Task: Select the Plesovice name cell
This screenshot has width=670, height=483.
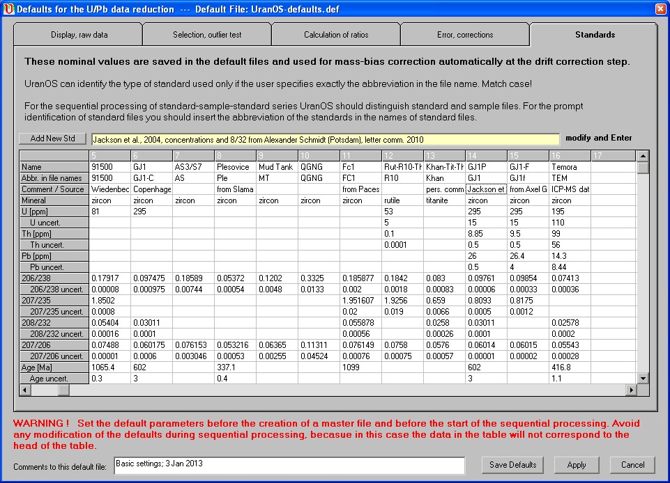Action: (x=236, y=167)
